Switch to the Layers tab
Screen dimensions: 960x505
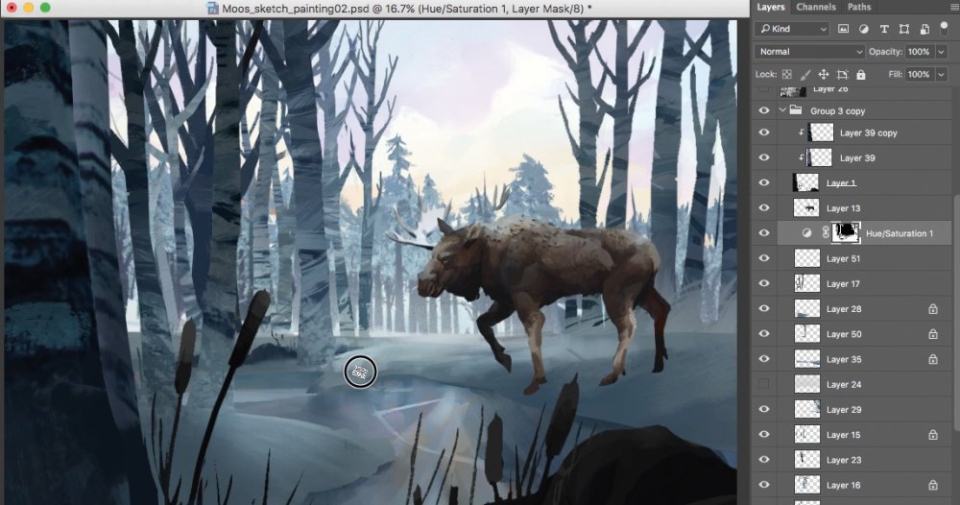click(770, 7)
